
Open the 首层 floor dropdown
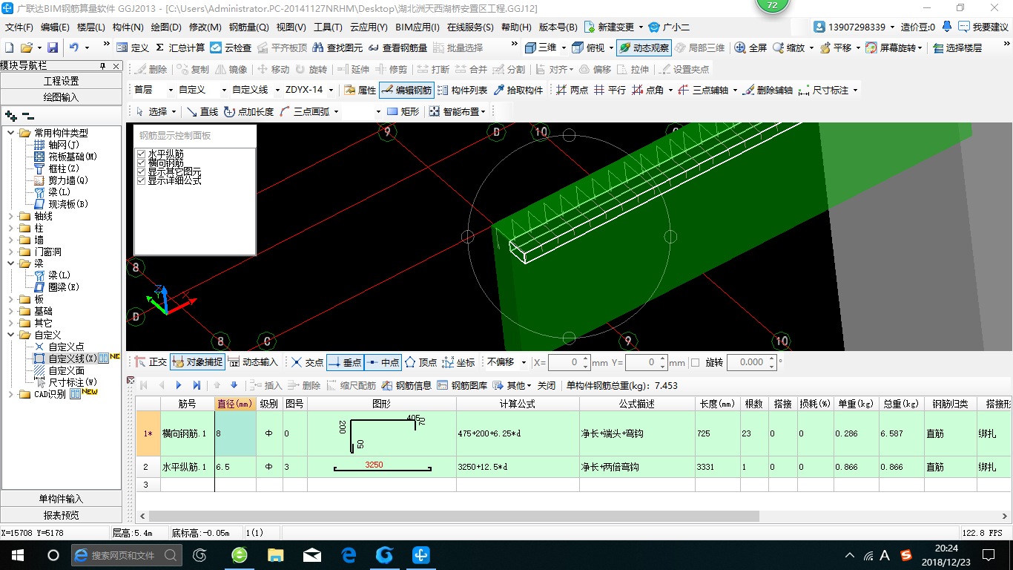point(169,90)
